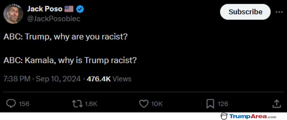Click the 10K likes count
The height and width of the screenshot is (120, 287).
coord(157,104)
